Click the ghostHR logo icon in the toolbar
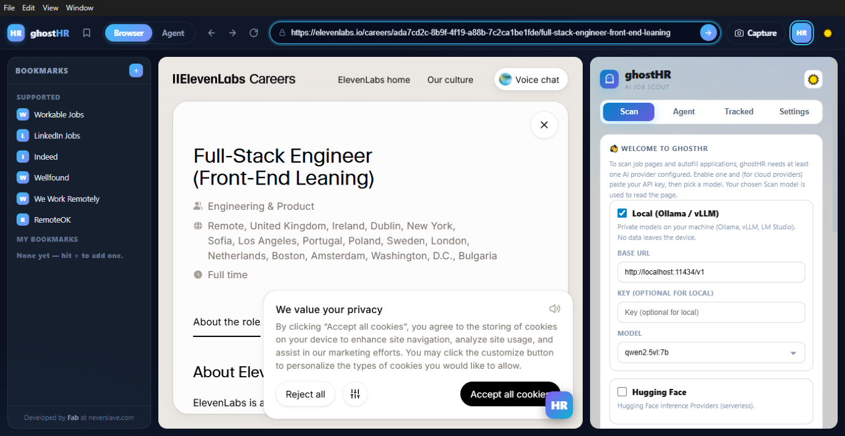 (16, 33)
